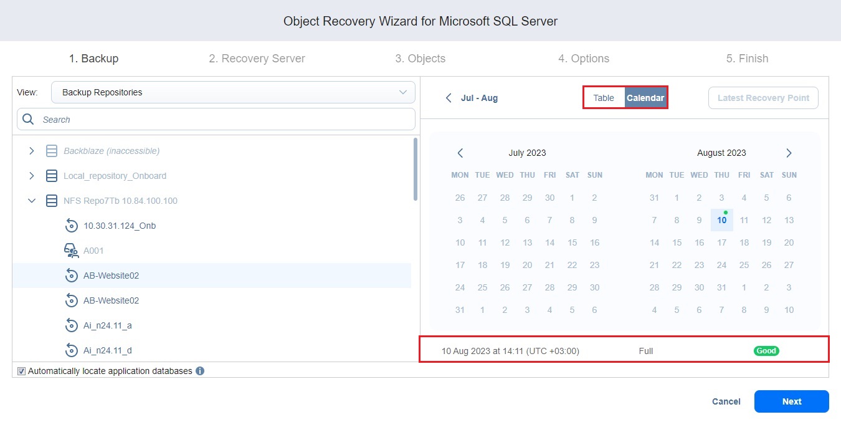Click the backup icon next to Ai_n24.11_a
This screenshot has width=841, height=422.
coord(71,325)
